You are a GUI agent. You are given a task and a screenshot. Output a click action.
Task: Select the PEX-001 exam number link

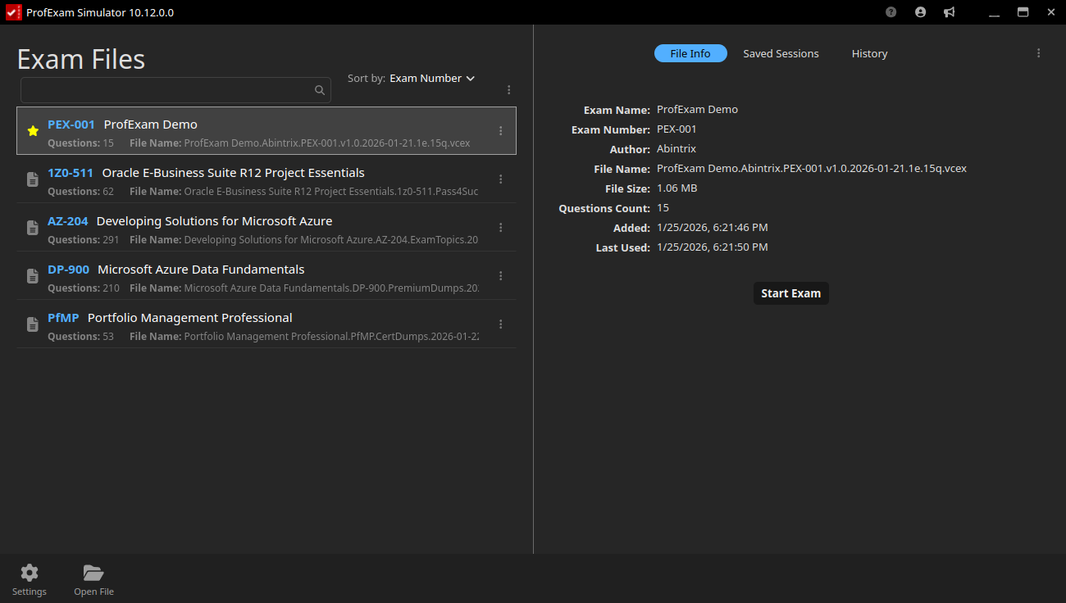click(x=71, y=125)
